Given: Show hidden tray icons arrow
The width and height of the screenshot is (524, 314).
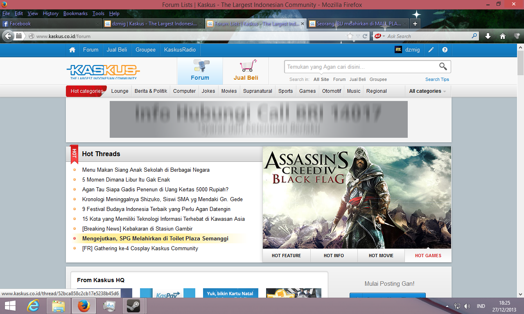Looking at the screenshot, I should point(447,306).
